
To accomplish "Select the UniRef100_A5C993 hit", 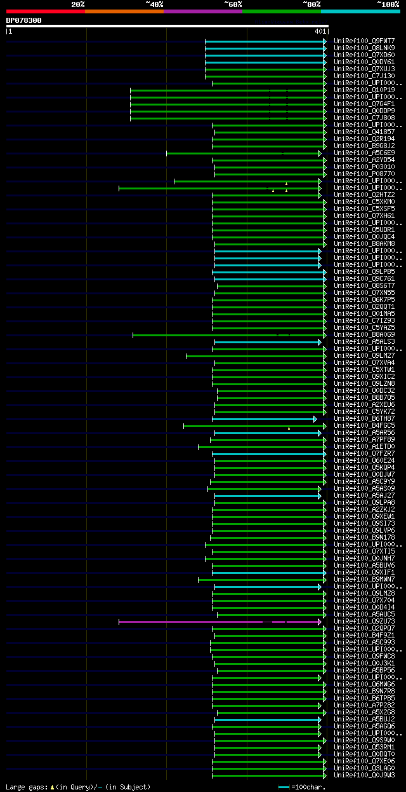I will (x=364, y=642).
